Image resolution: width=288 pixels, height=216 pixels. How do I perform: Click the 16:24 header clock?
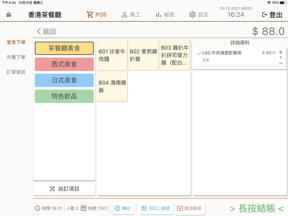tap(236, 15)
